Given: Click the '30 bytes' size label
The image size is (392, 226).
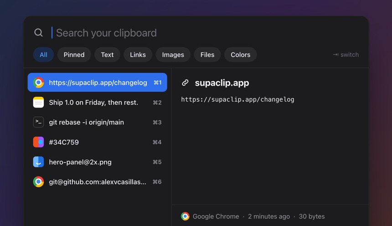Looking at the screenshot, I should point(312,216).
